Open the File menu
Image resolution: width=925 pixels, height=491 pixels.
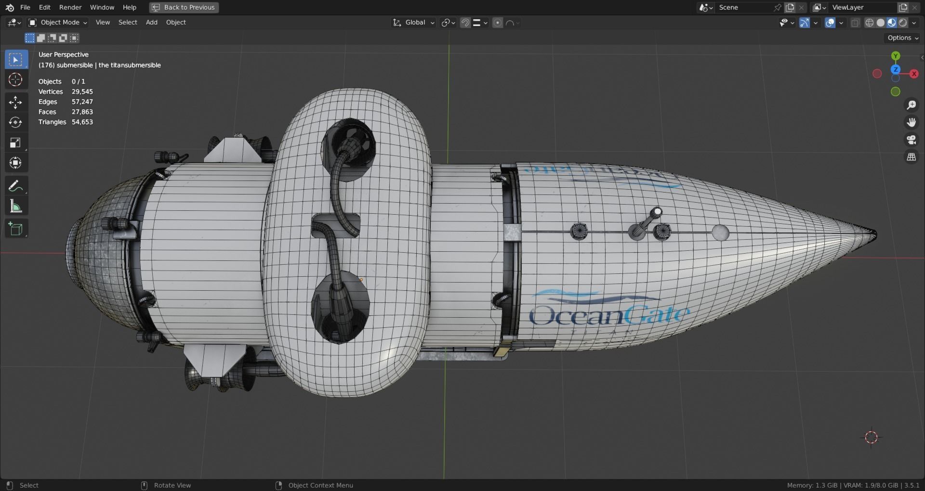click(25, 7)
